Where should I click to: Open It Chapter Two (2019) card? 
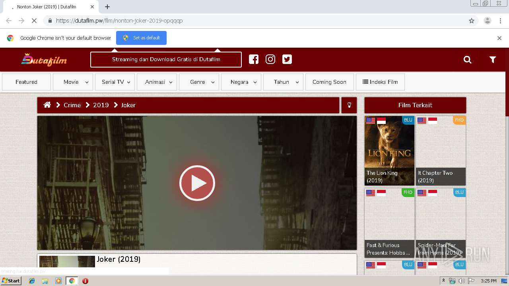[441, 151]
